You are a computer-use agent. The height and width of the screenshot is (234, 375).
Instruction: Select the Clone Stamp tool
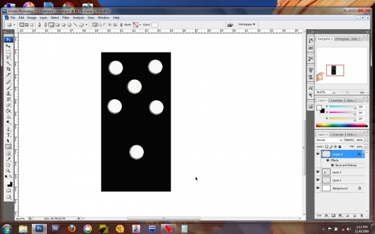click(x=8, y=94)
